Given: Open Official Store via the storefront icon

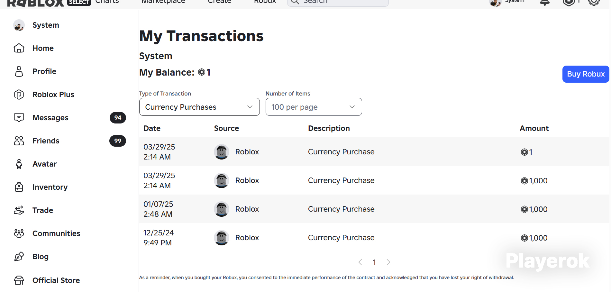Looking at the screenshot, I should pyautogui.click(x=19, y=280).
